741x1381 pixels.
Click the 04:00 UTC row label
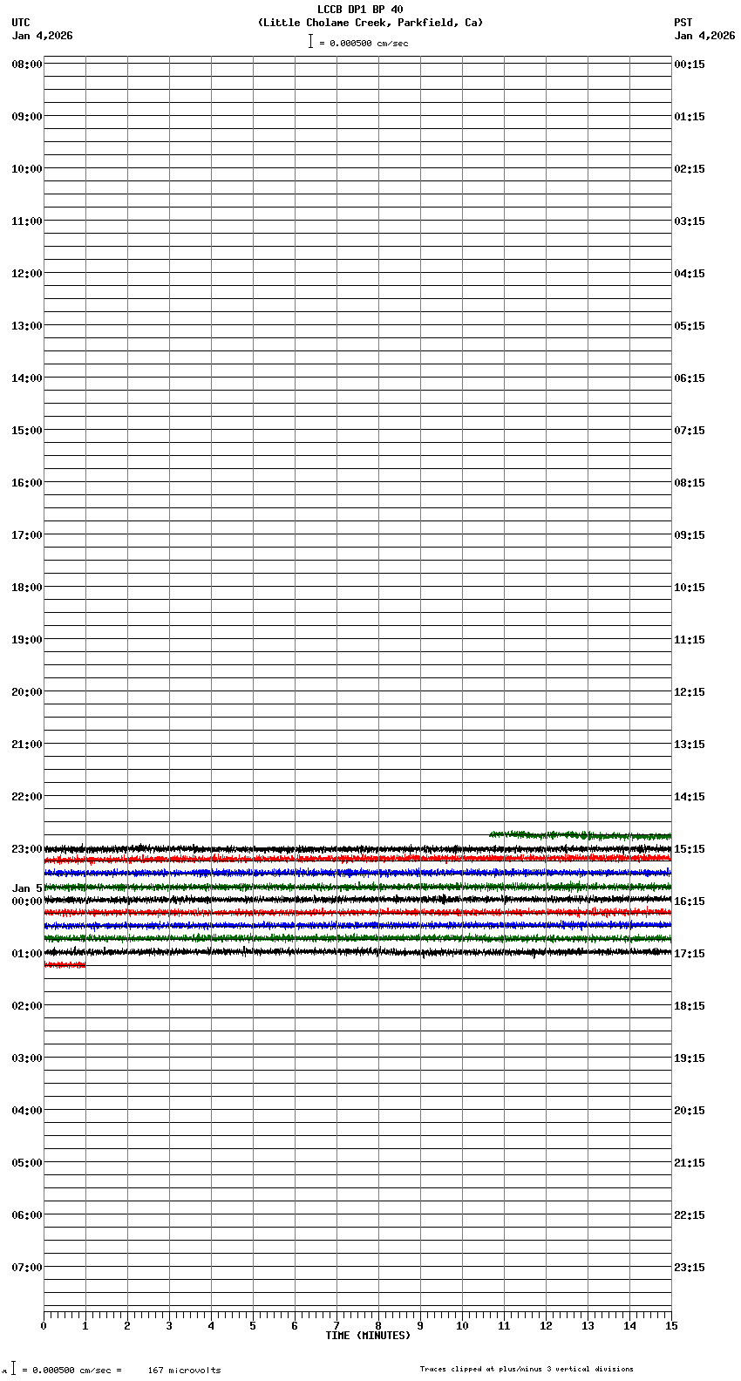coord(27,1111)
